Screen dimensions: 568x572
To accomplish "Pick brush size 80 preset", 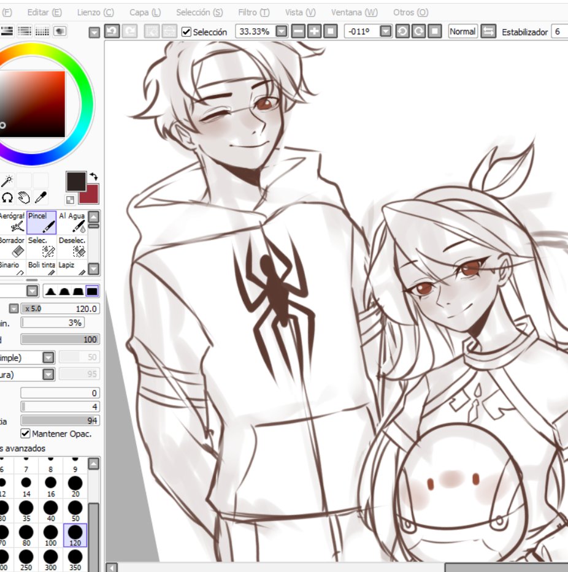I will 26,535.
